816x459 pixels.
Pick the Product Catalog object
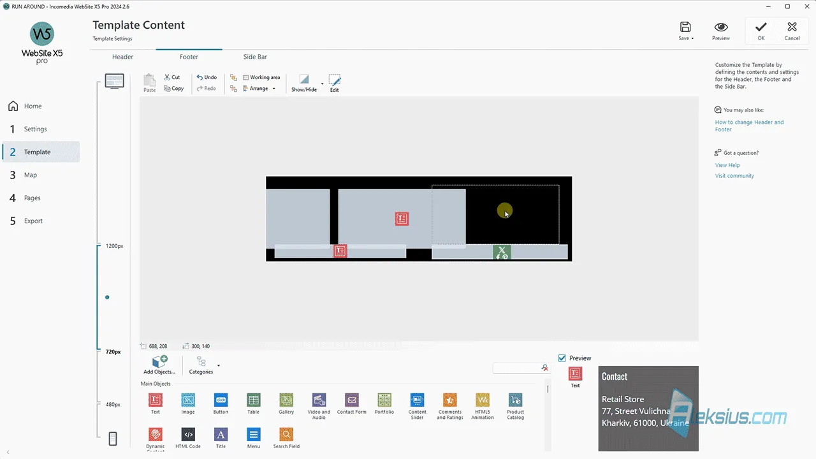tap(516, 405)
